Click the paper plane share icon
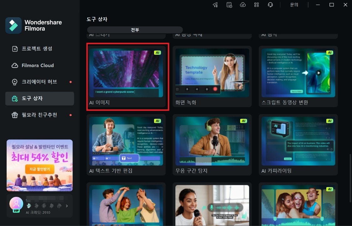Screen dimensions: 352x226 (215, 5)
